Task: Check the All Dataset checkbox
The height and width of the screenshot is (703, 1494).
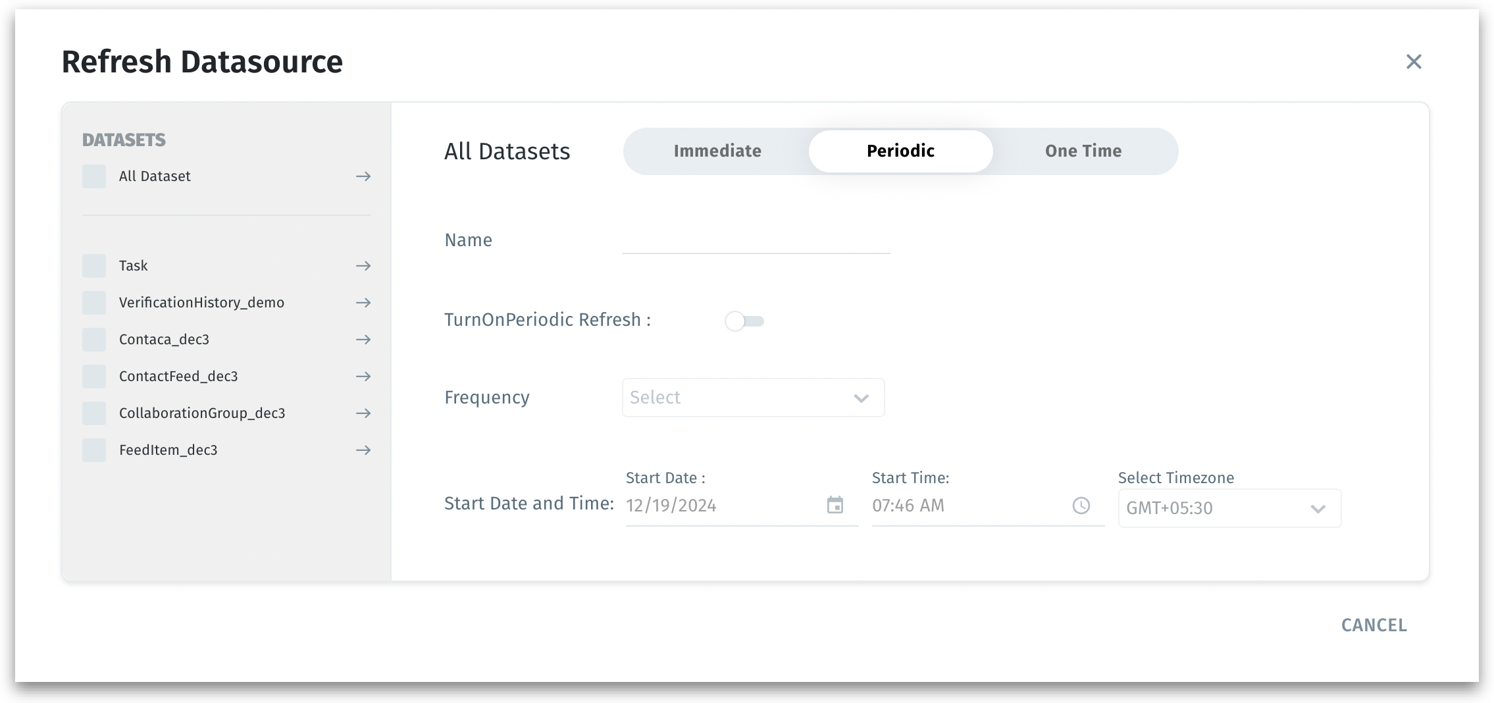Action: coord(94,176)
